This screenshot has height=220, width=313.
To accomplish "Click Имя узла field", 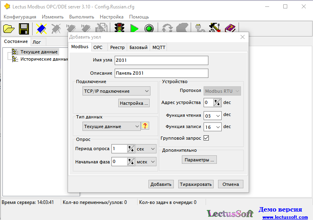I will click(x=161, y=60).
